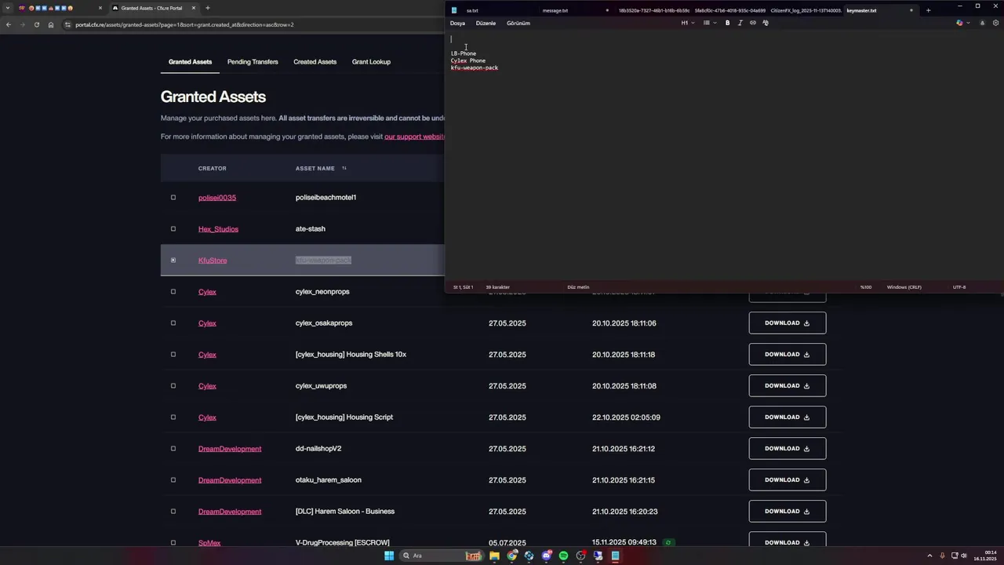Switch to the sa.txt tab
The width and height of the screenshot is (1004, 565).
[x=472, y=10]
